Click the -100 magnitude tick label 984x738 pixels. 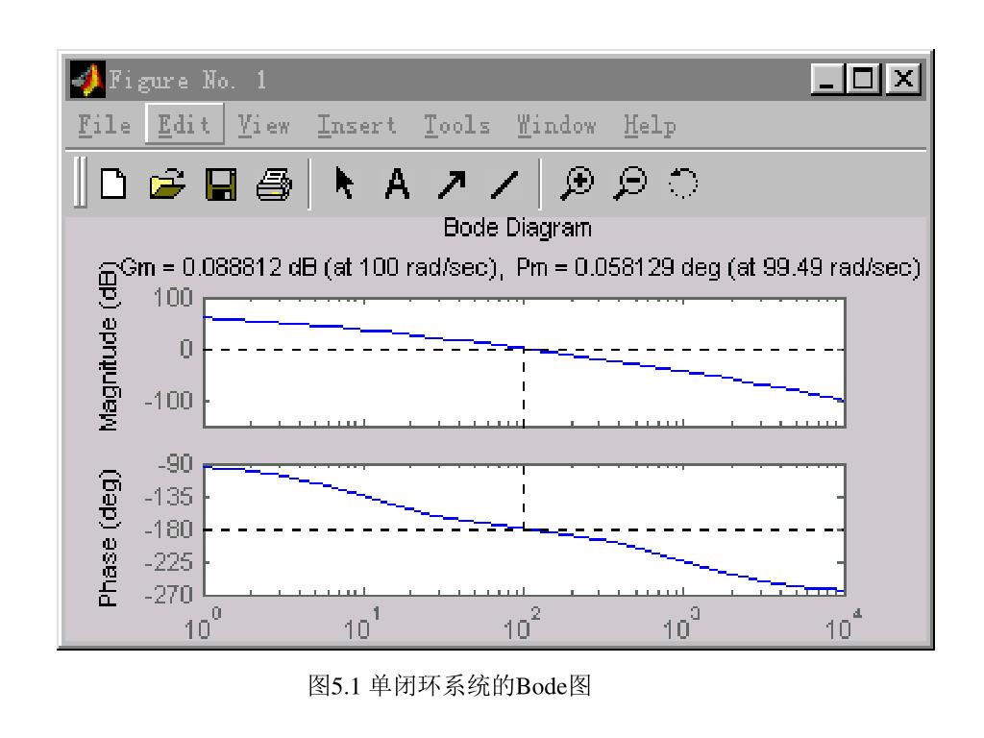(168, 401)
